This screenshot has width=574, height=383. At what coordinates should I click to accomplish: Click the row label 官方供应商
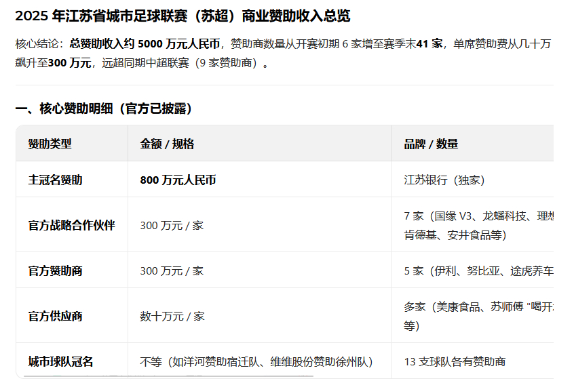point(55,316)
